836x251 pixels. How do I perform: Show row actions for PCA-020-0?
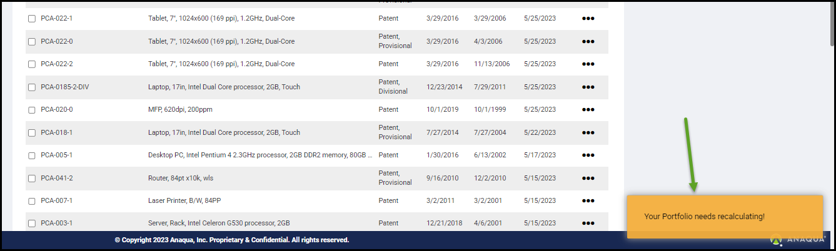(x=588, y=110)
